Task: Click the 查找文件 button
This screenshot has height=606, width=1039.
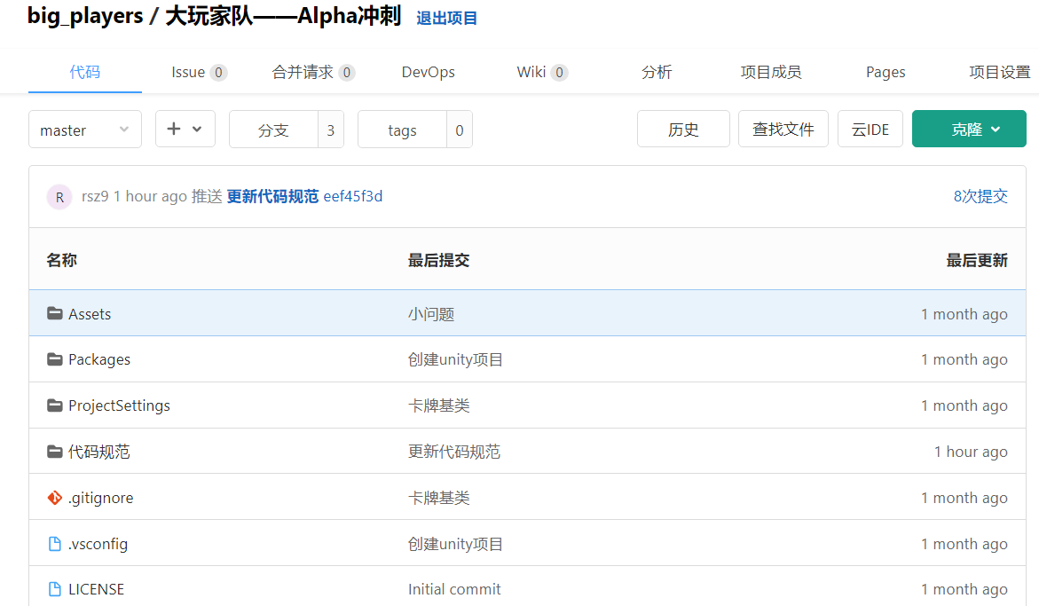Action: (x=783, y=130)
